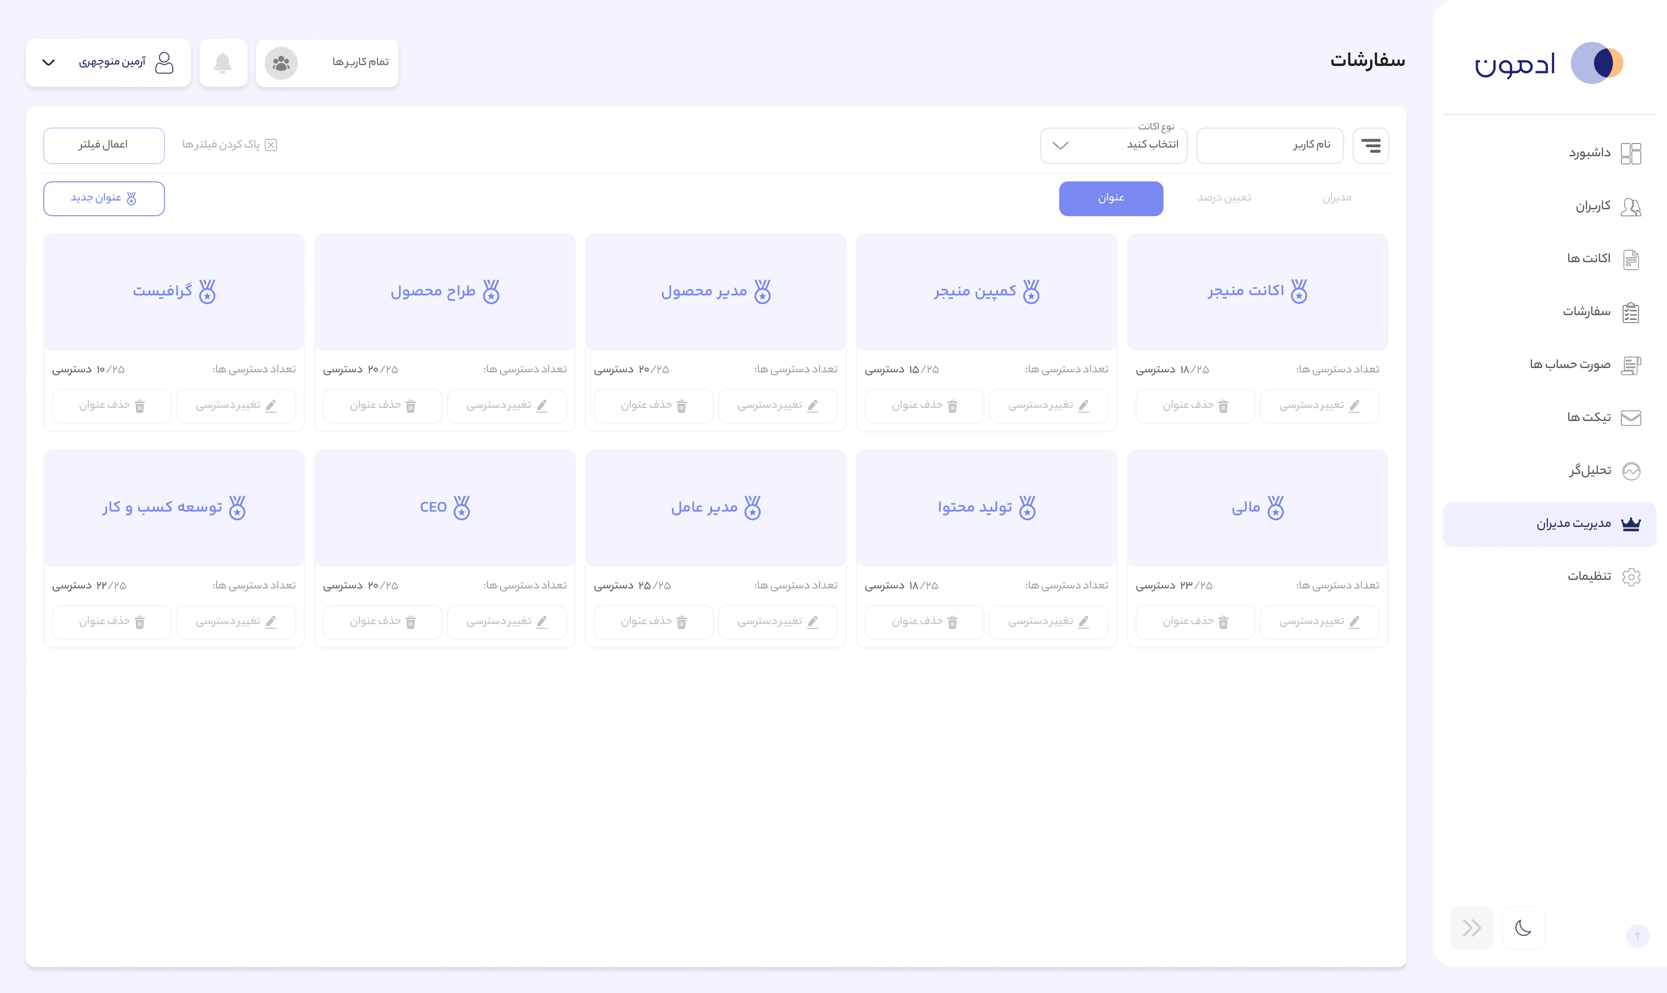
Task: Switch to the تعیین درصد tab
Action: point(1224,198)
